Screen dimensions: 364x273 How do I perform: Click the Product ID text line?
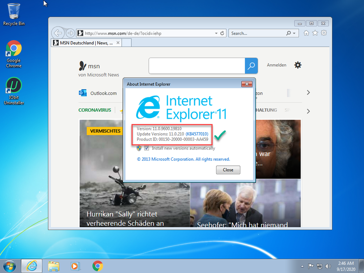173,139
